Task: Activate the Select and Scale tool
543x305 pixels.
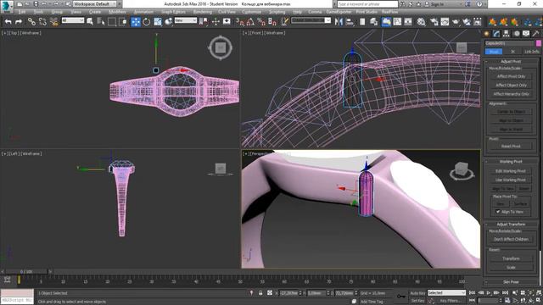Action: pos(158,22)
